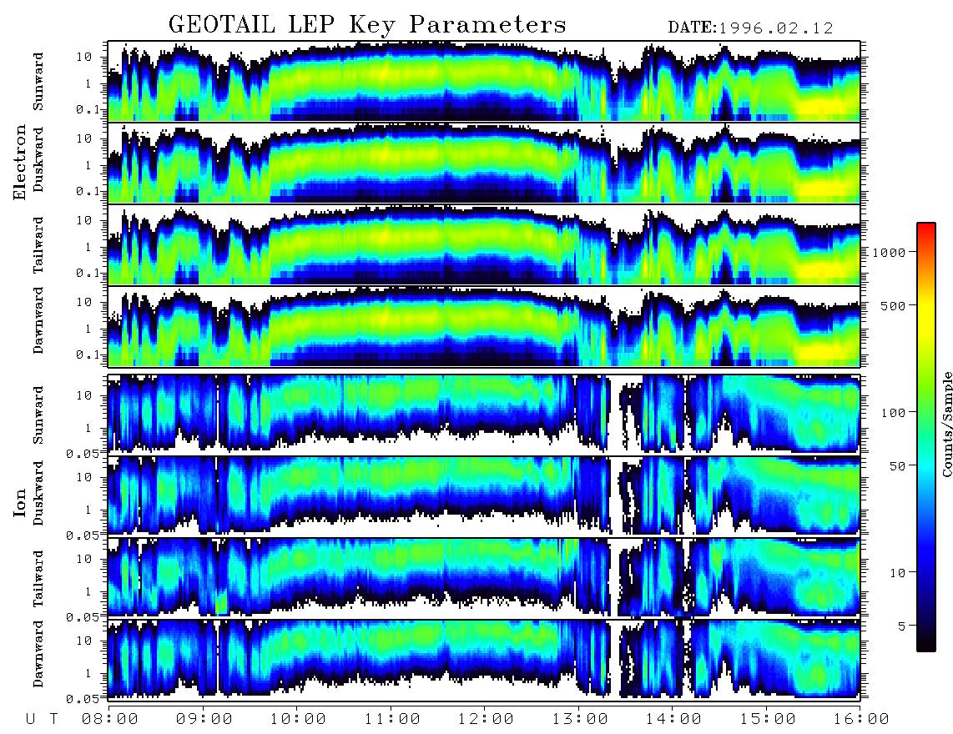The height and width of the screenshot is (734, 953).
Task: Click the 10:00 time tick label
Action: [x=299, y=719]
